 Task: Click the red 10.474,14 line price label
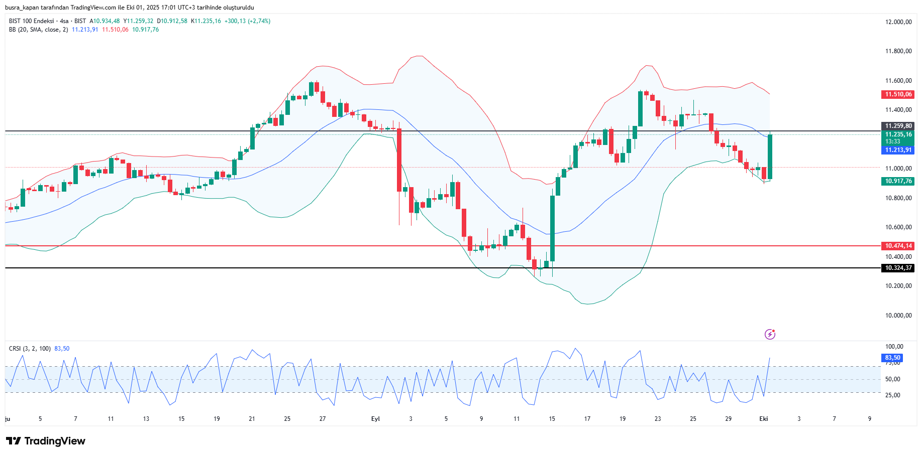coord(898,246)
